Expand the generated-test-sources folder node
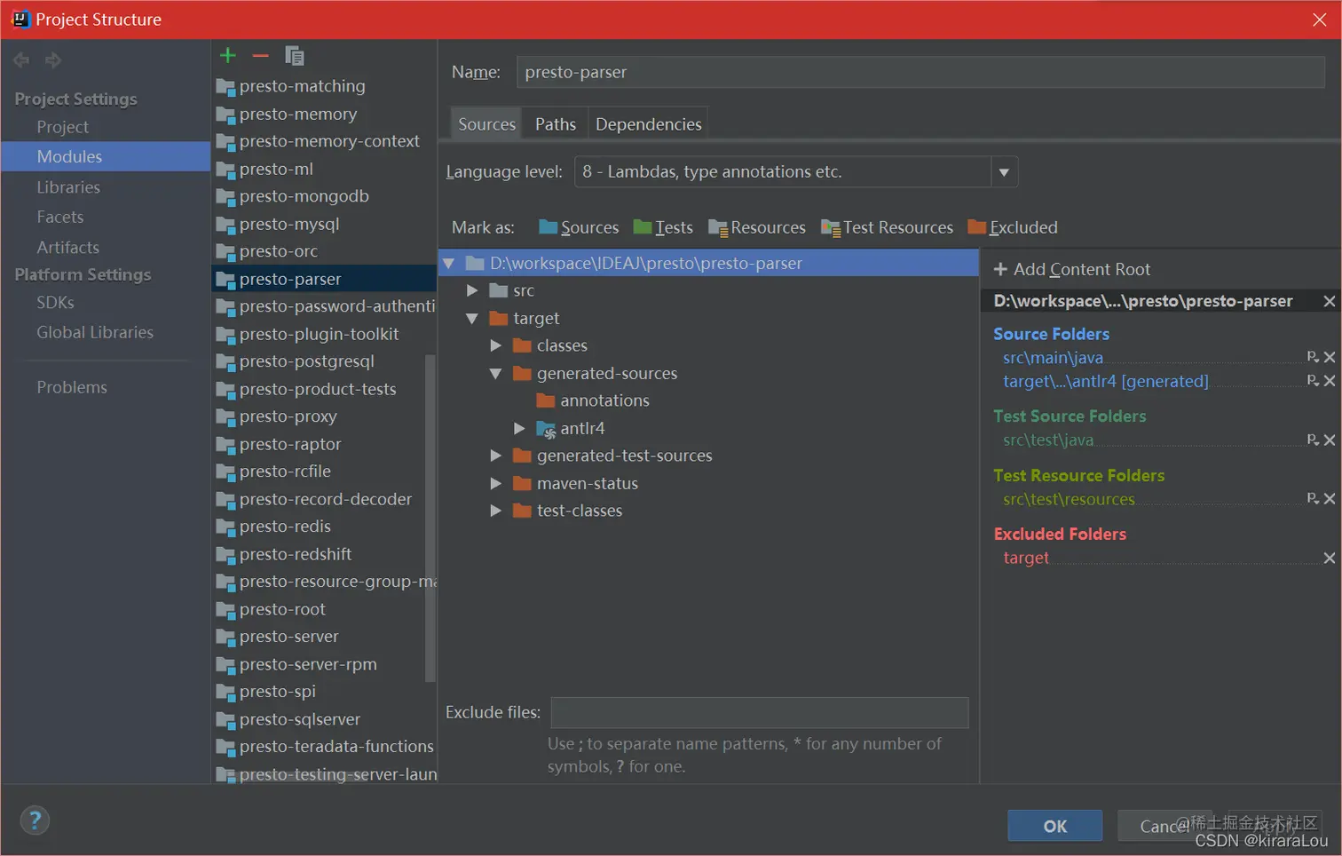 [496, 456]
